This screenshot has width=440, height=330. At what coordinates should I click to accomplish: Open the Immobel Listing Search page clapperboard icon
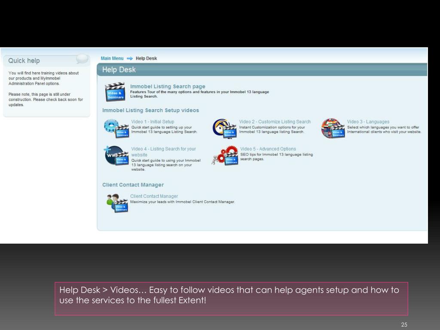[115, 92]
